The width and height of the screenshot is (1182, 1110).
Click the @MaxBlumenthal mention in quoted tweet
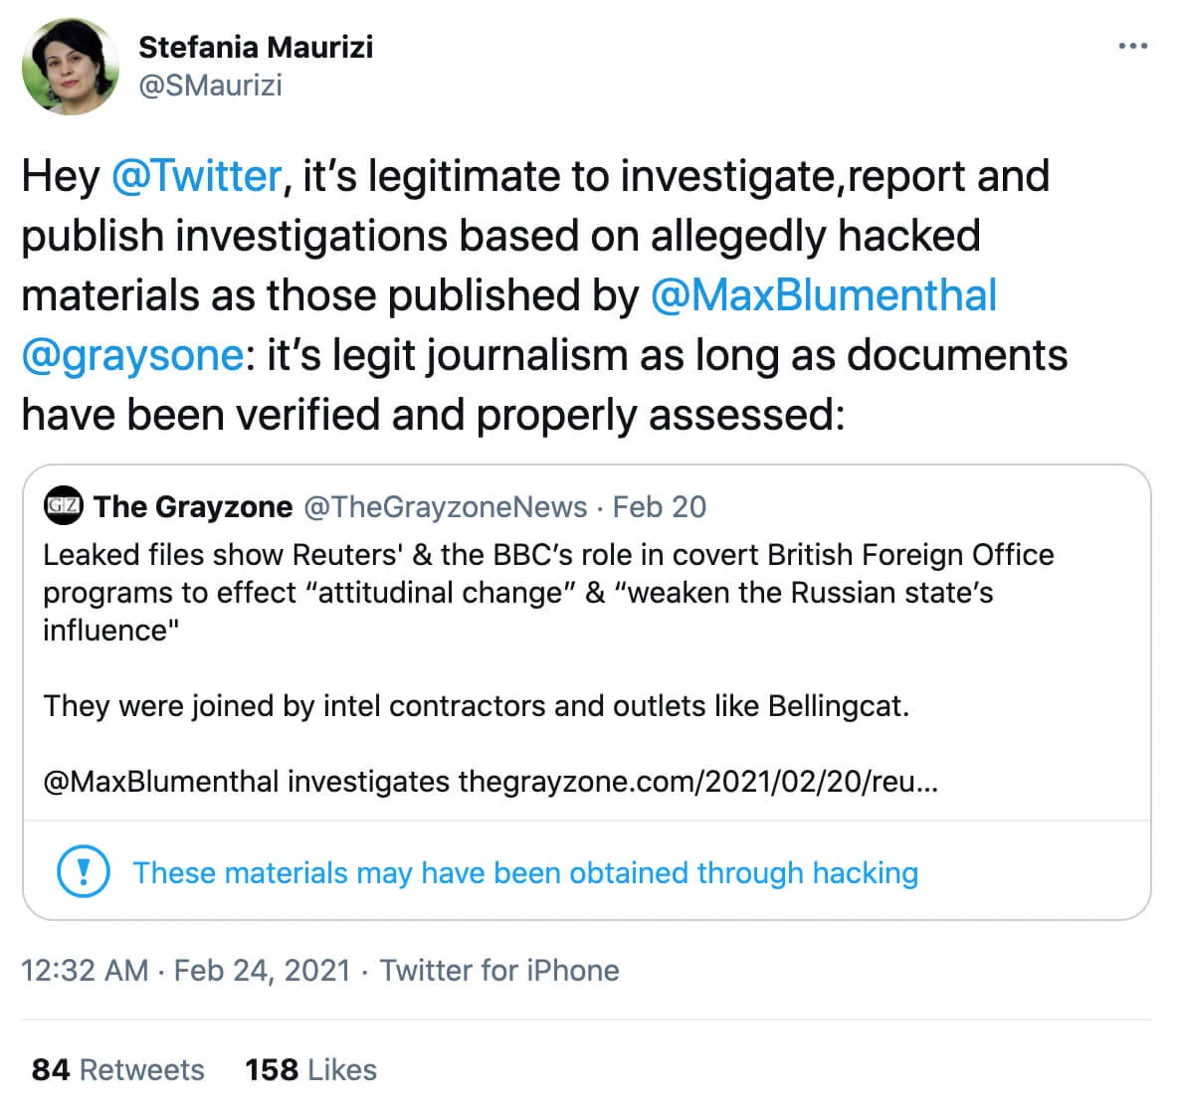[160, 782]
